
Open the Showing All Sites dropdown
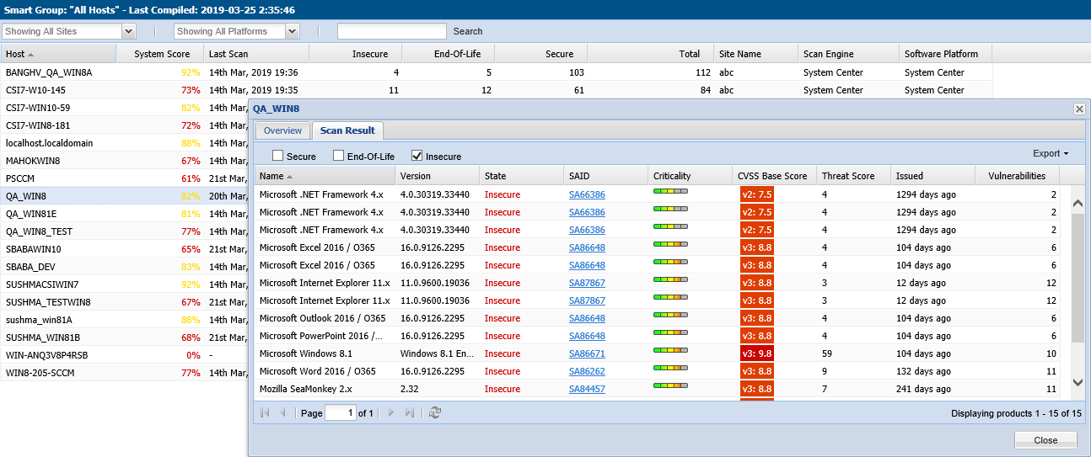click(x=128, y=31)
